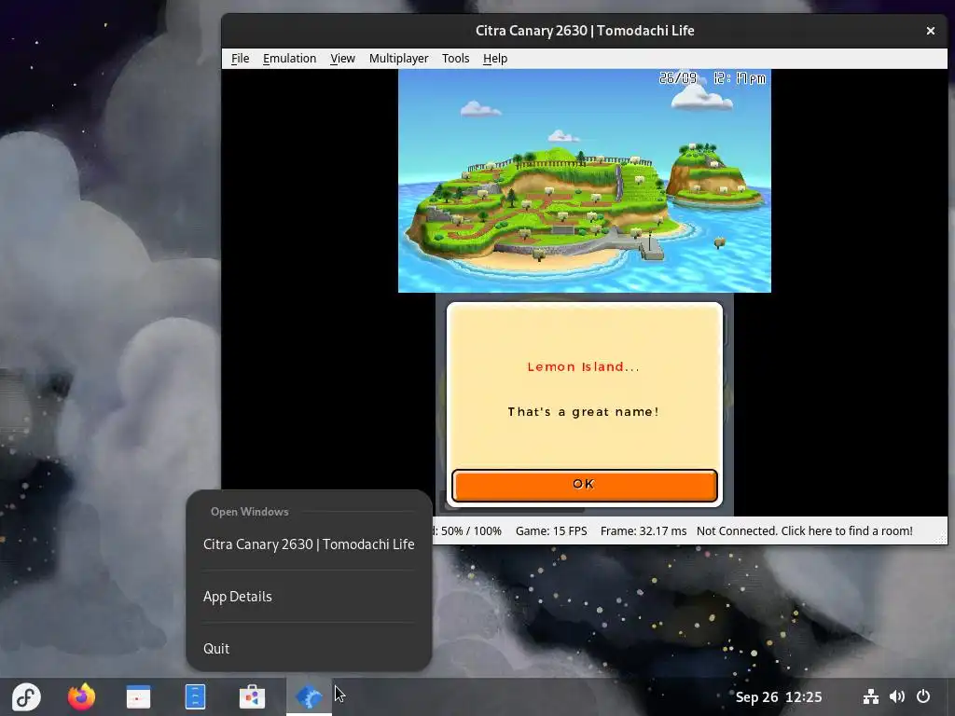Open the File menu in Citra
The height and width of the screenshot is (716, 955).
(240, 59)
